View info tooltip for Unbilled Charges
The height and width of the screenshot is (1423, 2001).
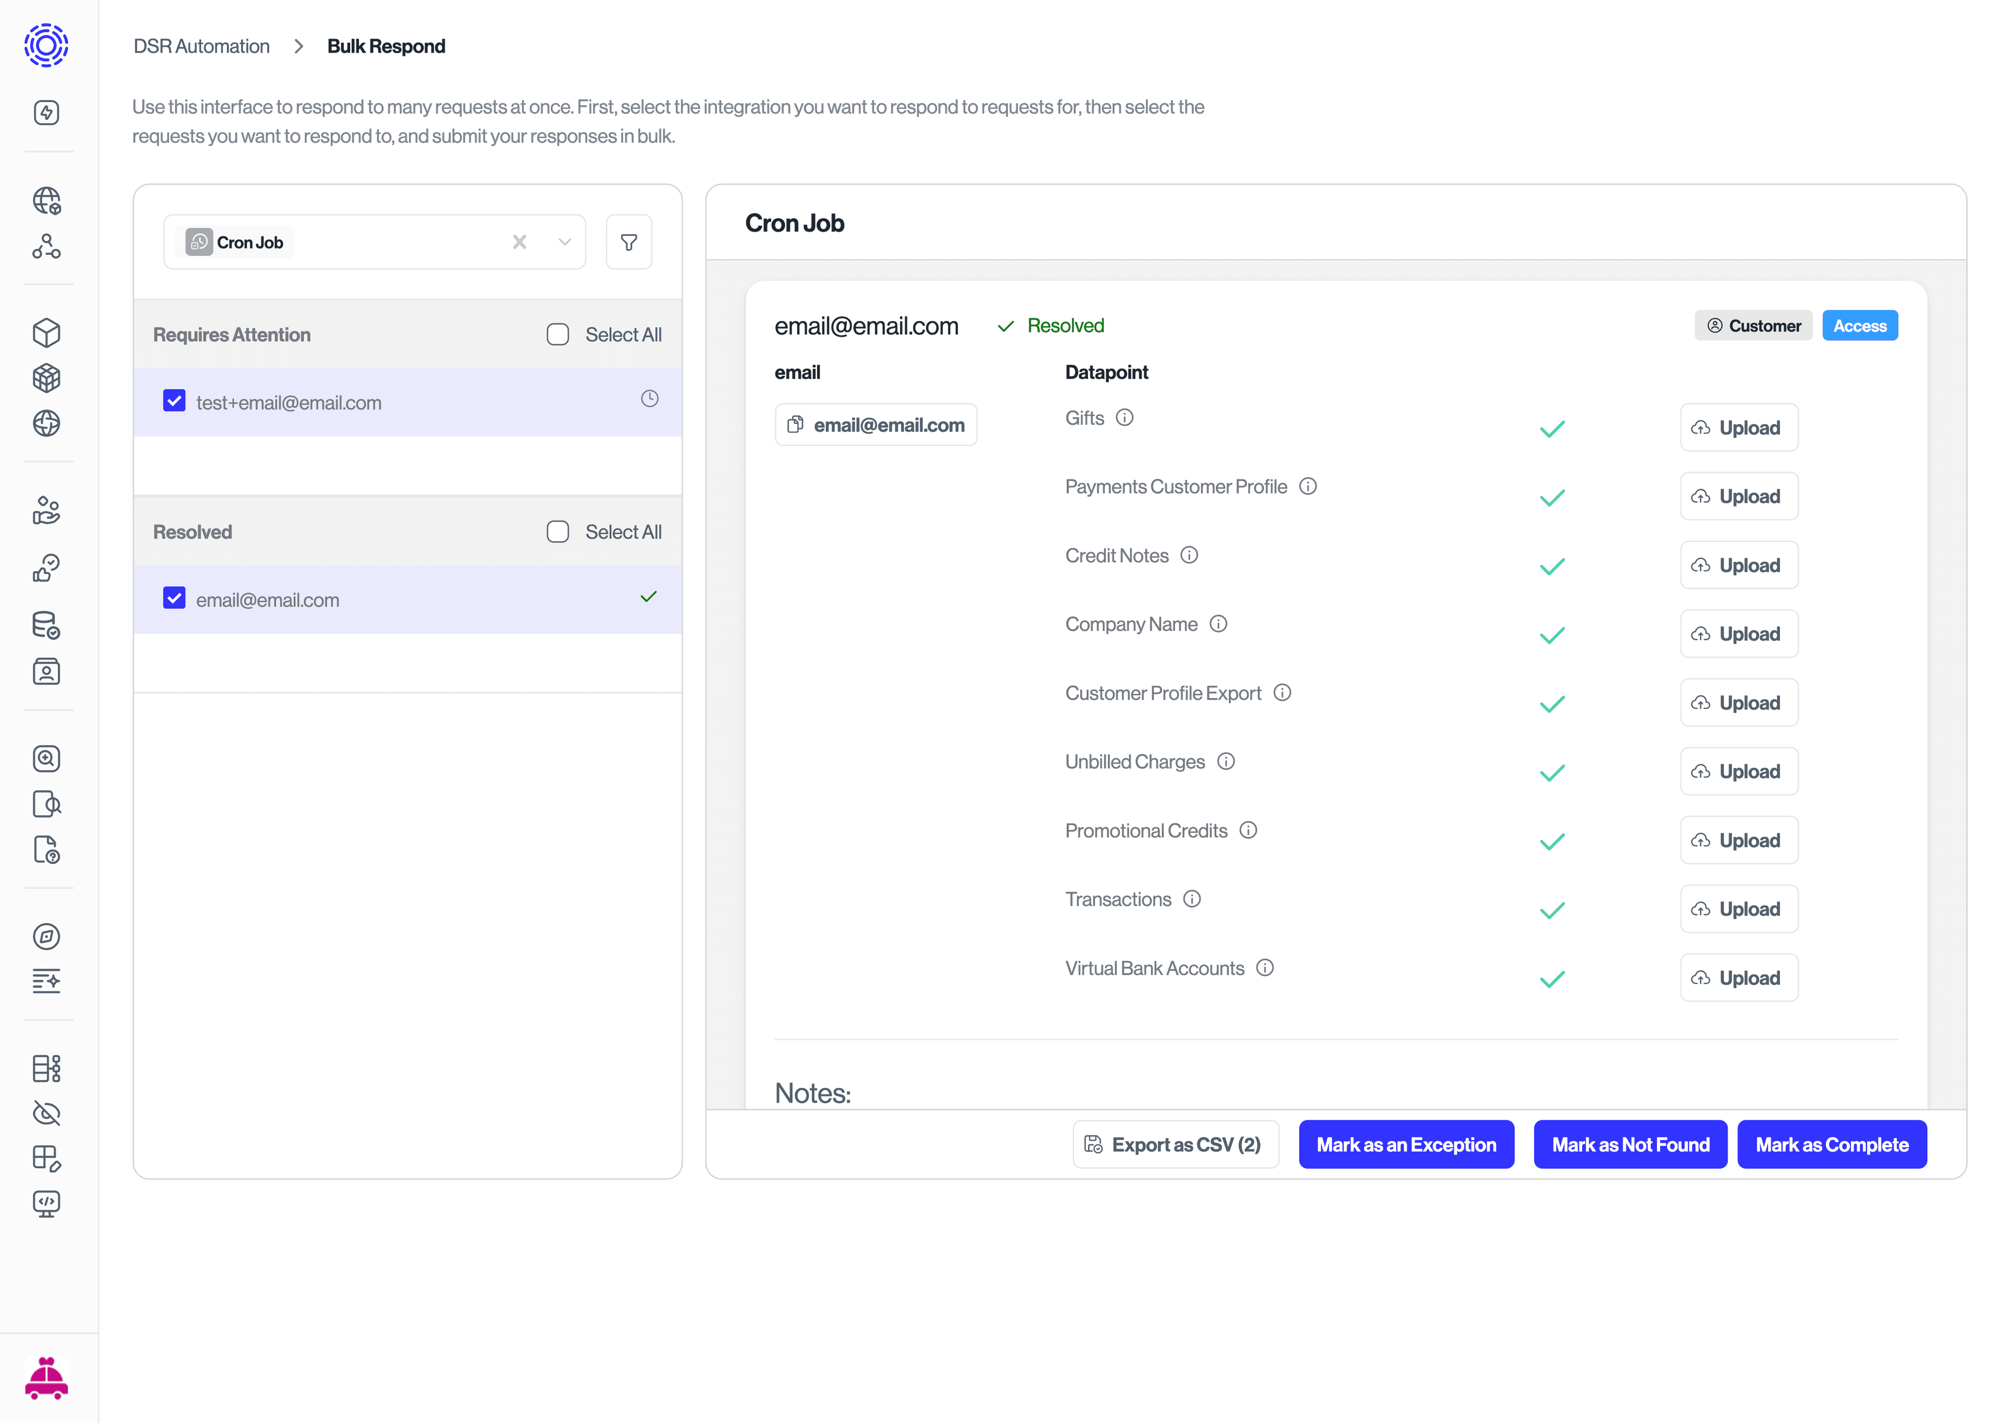click(1226, 761)
